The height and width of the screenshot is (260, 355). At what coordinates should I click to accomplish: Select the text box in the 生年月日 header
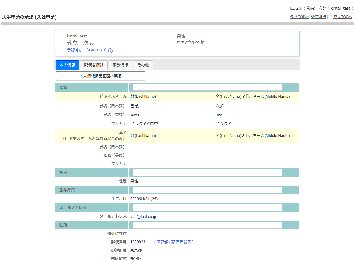coord(208,190)
